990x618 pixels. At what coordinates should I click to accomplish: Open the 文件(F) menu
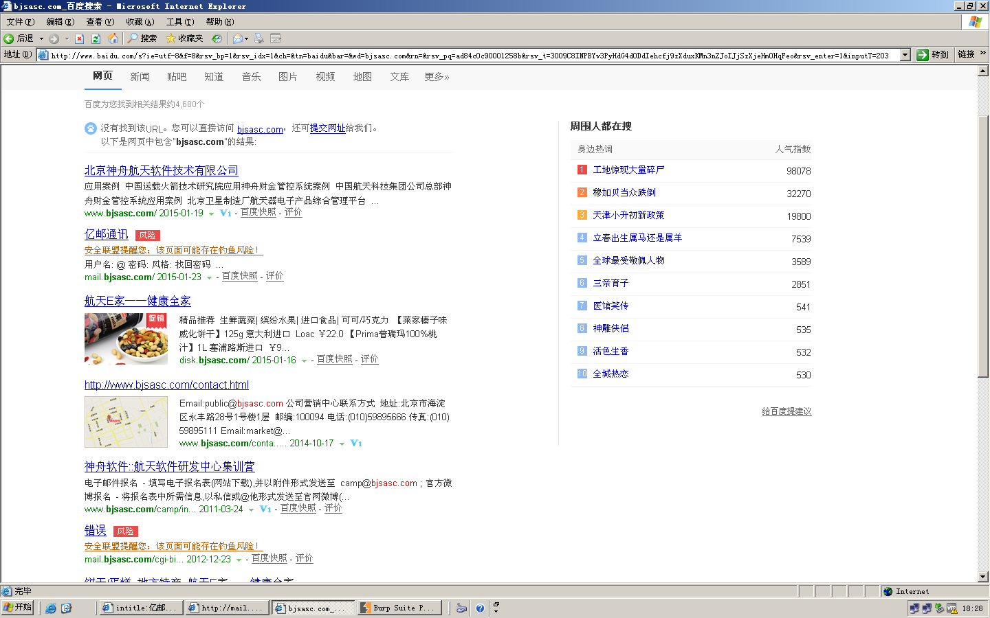20,22
